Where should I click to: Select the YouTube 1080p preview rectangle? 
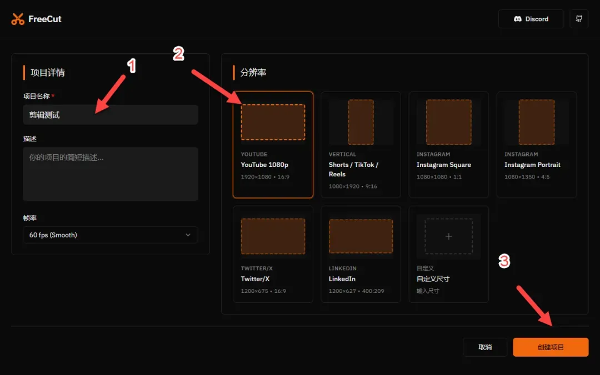click(273, 122)
